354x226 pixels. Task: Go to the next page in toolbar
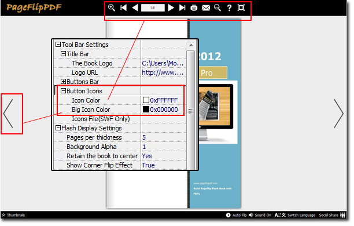(x=171, y=8)
